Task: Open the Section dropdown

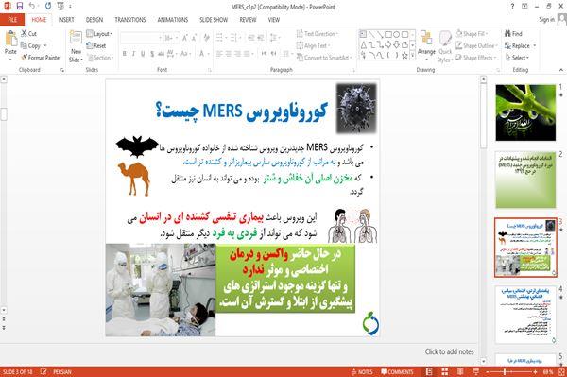Action: point(100,58)
